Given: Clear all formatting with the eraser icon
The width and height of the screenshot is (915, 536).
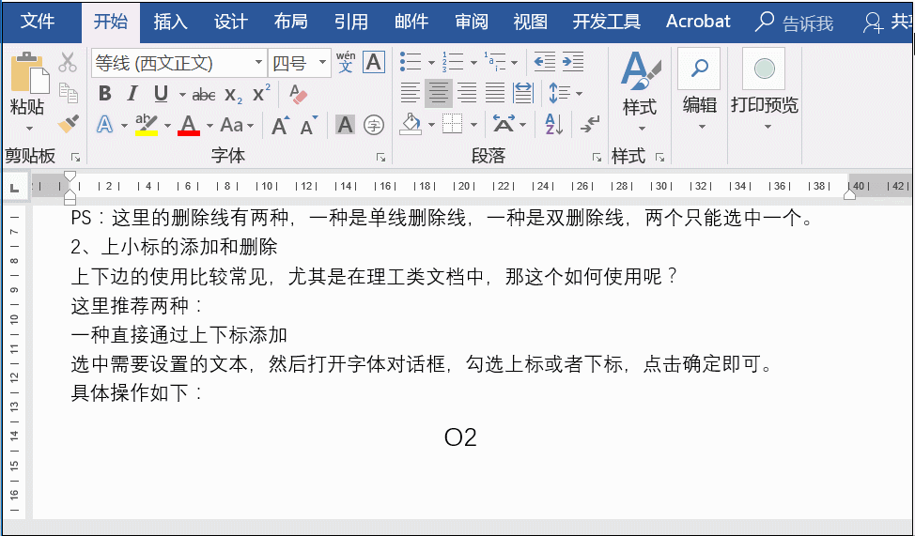Looking at the screenshot, I should point(298,94).
